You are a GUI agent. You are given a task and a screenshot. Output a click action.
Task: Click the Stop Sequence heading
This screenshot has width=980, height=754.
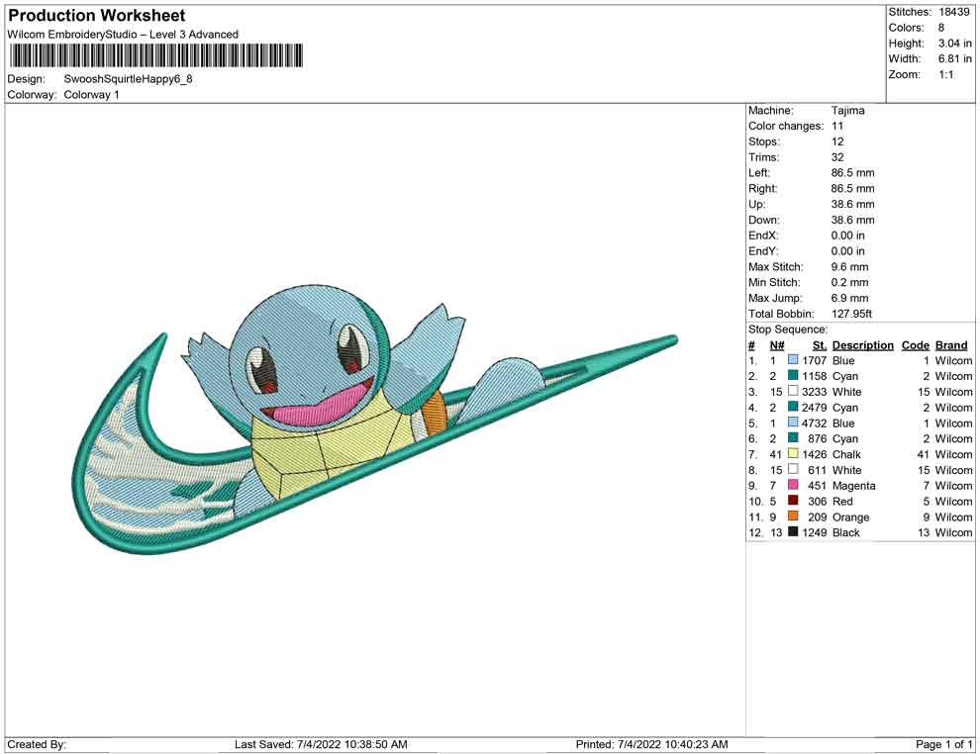[x=788, y=330]
